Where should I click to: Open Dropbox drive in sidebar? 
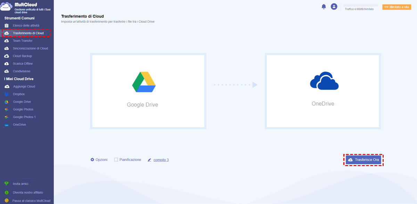pos(19,94)
